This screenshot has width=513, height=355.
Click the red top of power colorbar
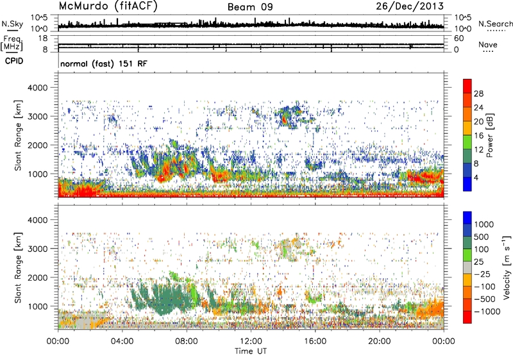pos(467,86)
